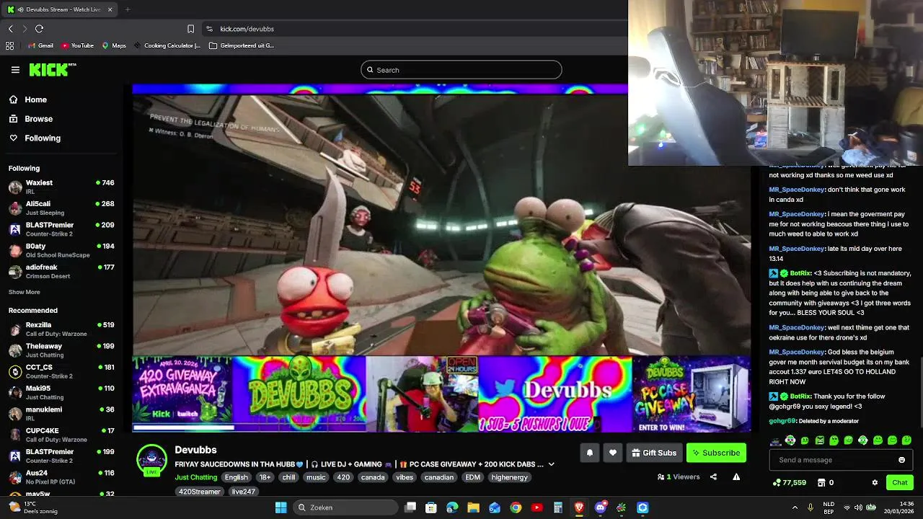The image size is (923, 519).
Task: Open manukiemi recommended channel
Action: (x=61, y=414)
